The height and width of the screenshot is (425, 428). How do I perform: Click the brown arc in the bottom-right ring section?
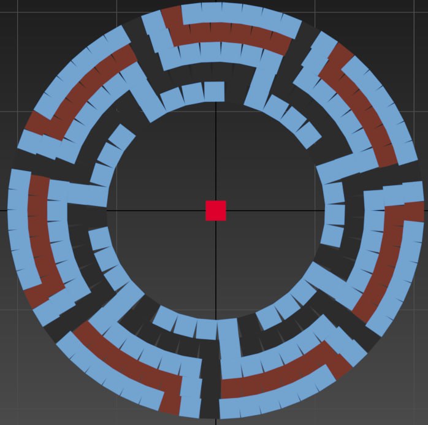[x=282, y=376]
